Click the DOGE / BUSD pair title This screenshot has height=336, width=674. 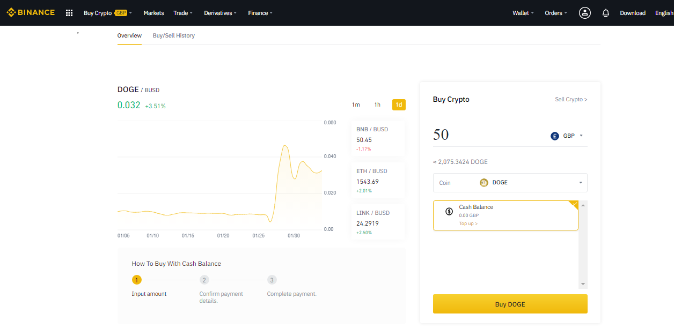(138, 89)
